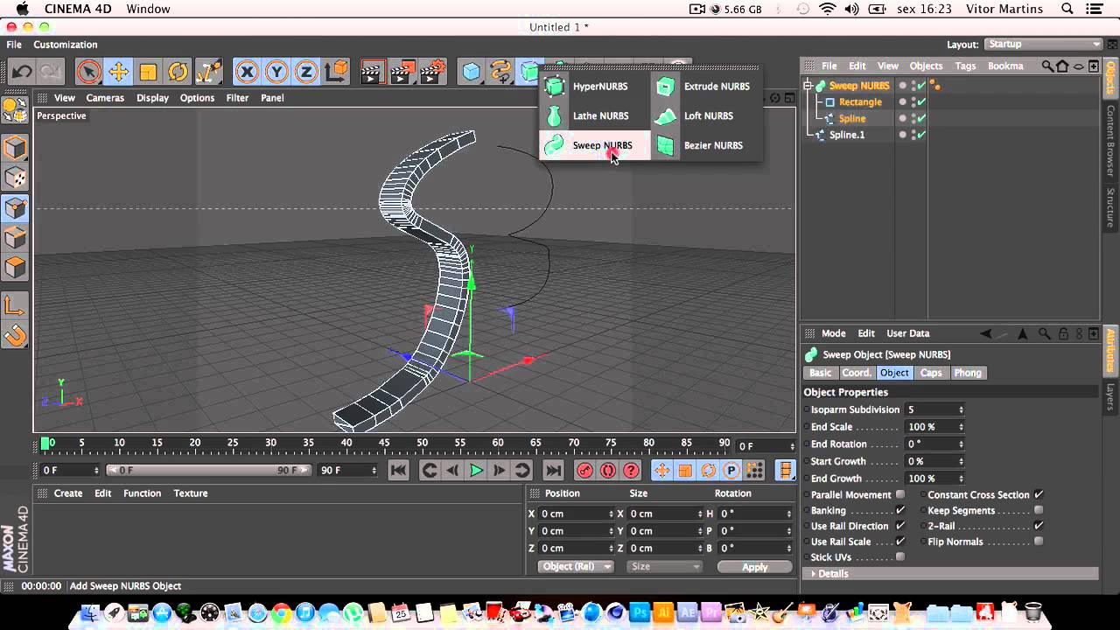This screenshot has height=630, width=1120.
Task: Click the Object Manager eye filter icon
Action: click(x=1078, y=66)
